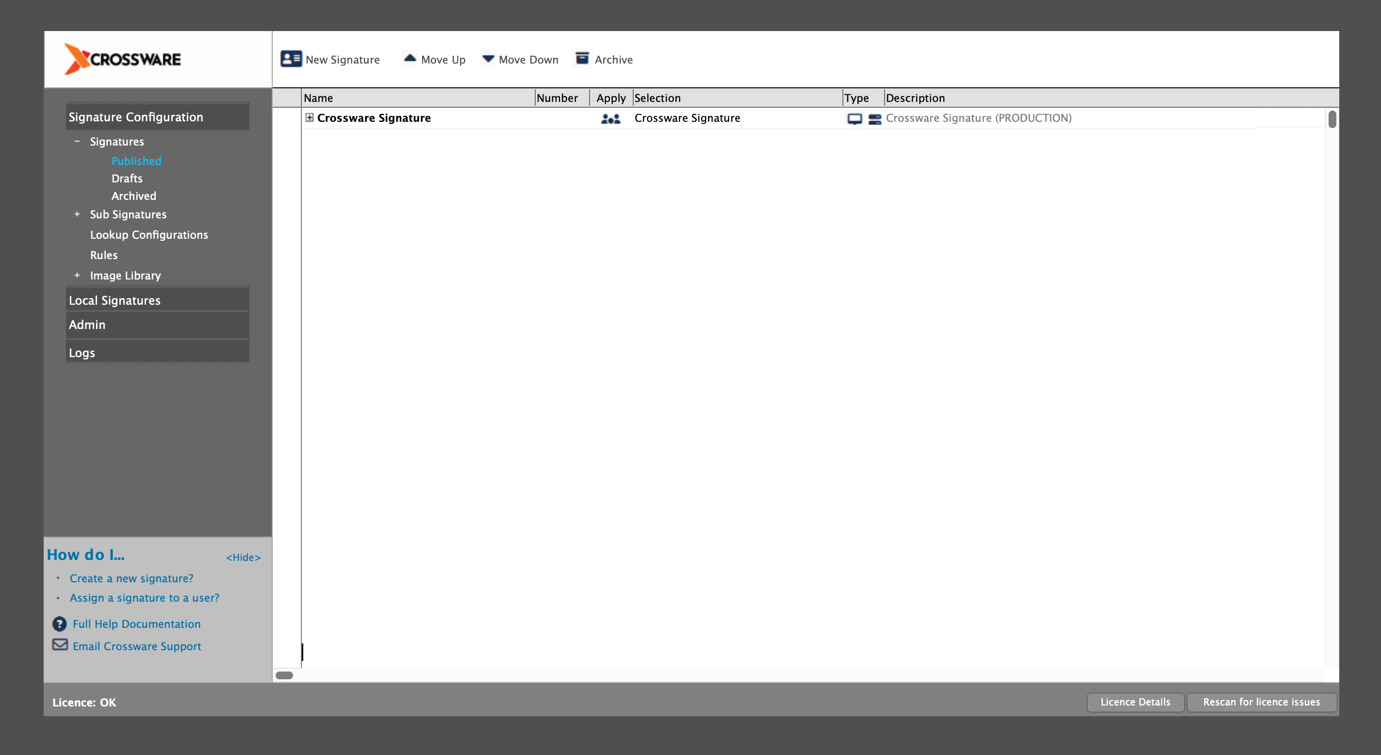
Task: Expand the Image Library node
Action: click(77, 275)
